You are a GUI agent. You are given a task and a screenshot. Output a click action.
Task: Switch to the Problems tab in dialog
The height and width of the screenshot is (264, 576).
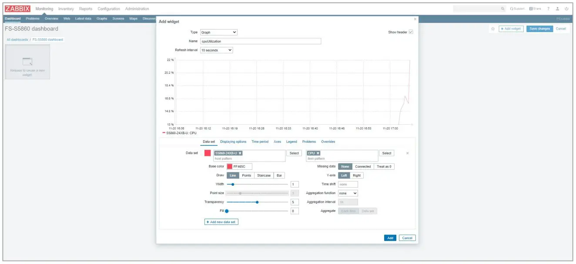[309, 142]
